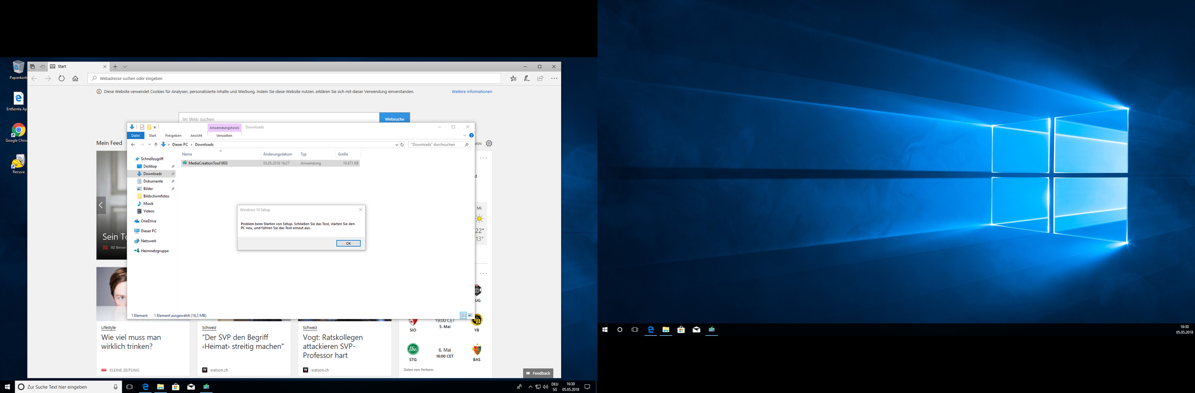Viewport: 1195px width, 393px height.
Task: Go to the Edge home page icon
Action: pyautogui.click(x=75, y=78)
